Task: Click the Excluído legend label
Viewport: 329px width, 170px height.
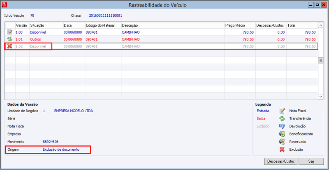Action: [x=263, y=126]
